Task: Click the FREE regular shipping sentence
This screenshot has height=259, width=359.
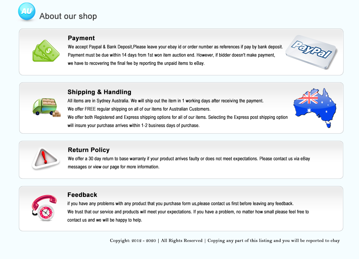Action: point(139,109)
